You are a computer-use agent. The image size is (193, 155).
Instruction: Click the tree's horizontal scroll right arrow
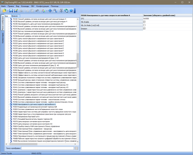(75, 144)
